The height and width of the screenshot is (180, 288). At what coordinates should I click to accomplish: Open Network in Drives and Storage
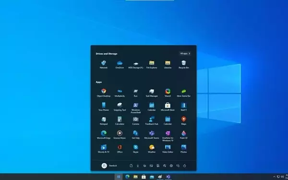pyautogui.click(x=104, y=64)
